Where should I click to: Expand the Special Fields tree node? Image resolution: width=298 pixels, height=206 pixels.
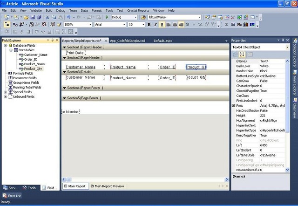(x=5, y=92)
